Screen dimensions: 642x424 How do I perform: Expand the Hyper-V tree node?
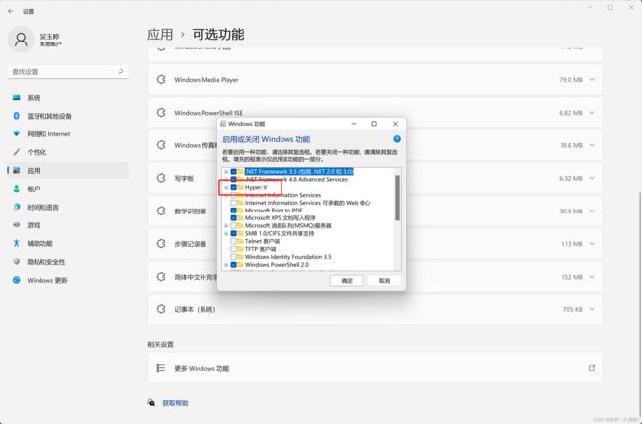[x=226, y=187]
